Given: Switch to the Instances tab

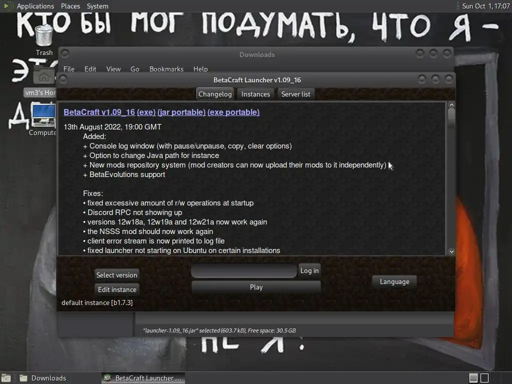Looking at the screenshot, I should coord(255,94).
